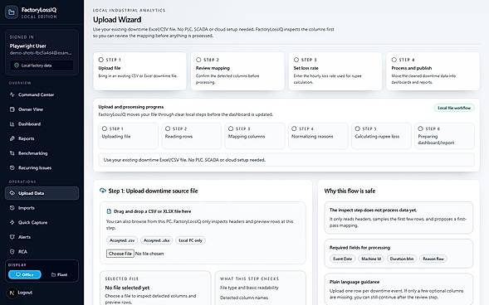Click the N avatar icon beside Logout
This screenshot has width=489, height=305.
pyautogui.click(x=12, y=293)
